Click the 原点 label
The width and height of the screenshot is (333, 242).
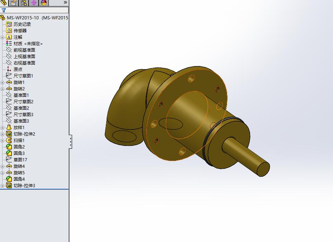click(x=18, y=69)
